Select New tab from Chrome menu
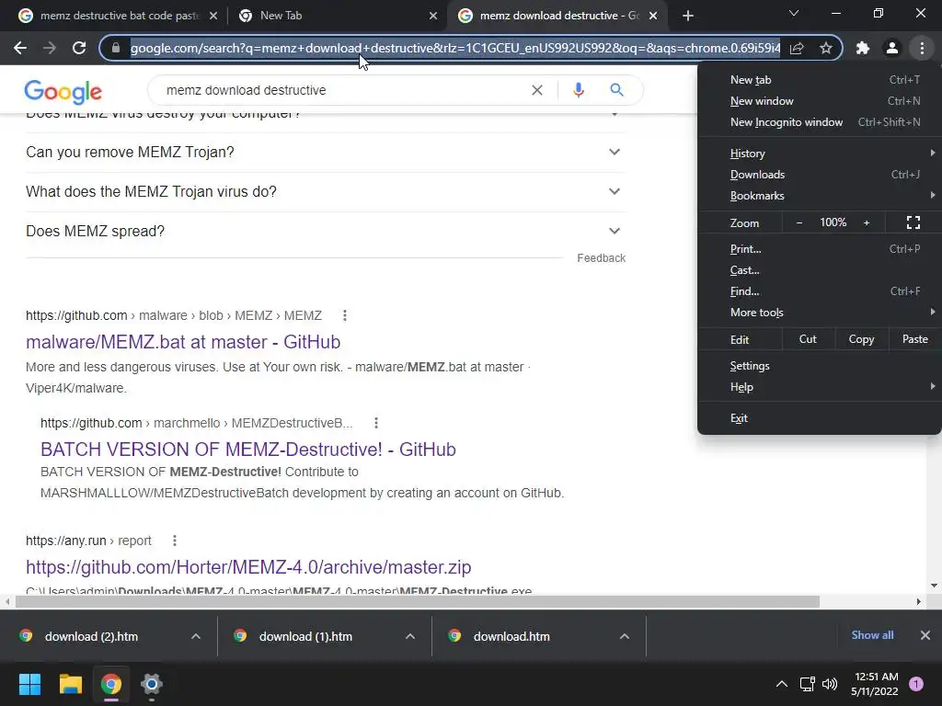The height and width of the screenshot is (706, 942). point(820,80)
